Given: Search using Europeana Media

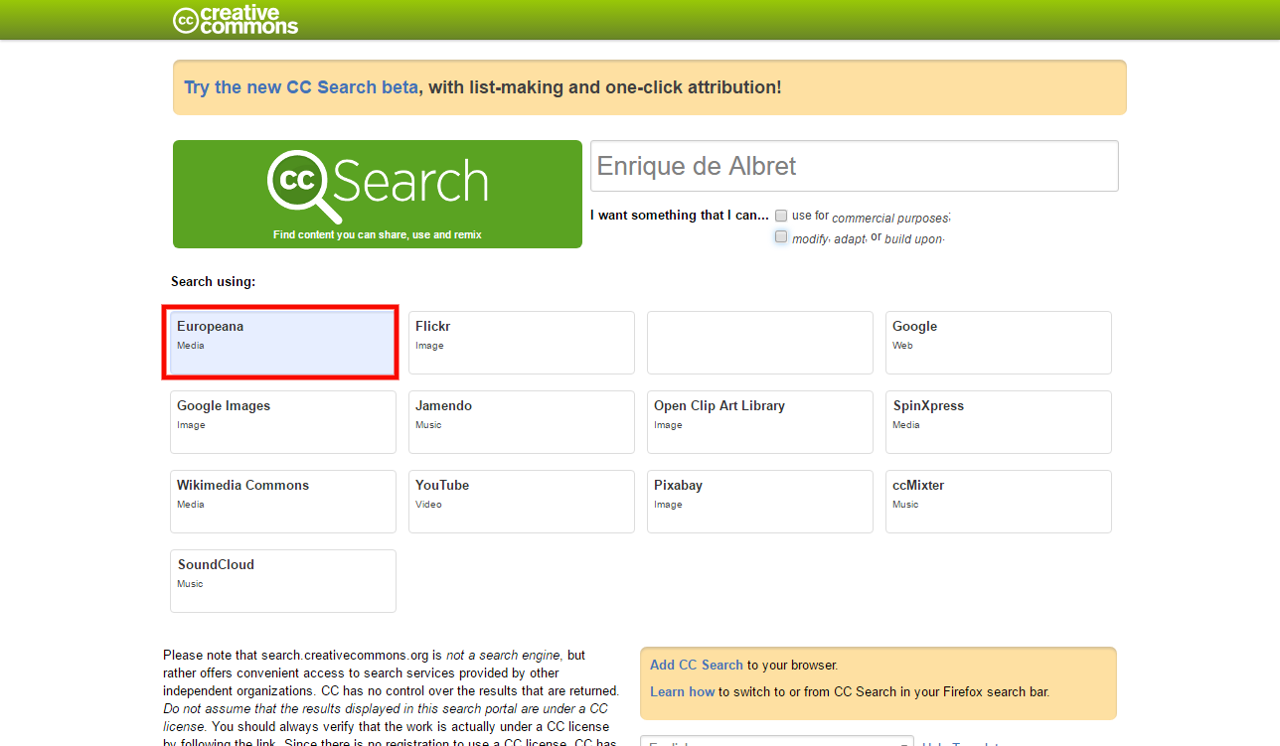Looking at the screenshot, I should (283, 343).
